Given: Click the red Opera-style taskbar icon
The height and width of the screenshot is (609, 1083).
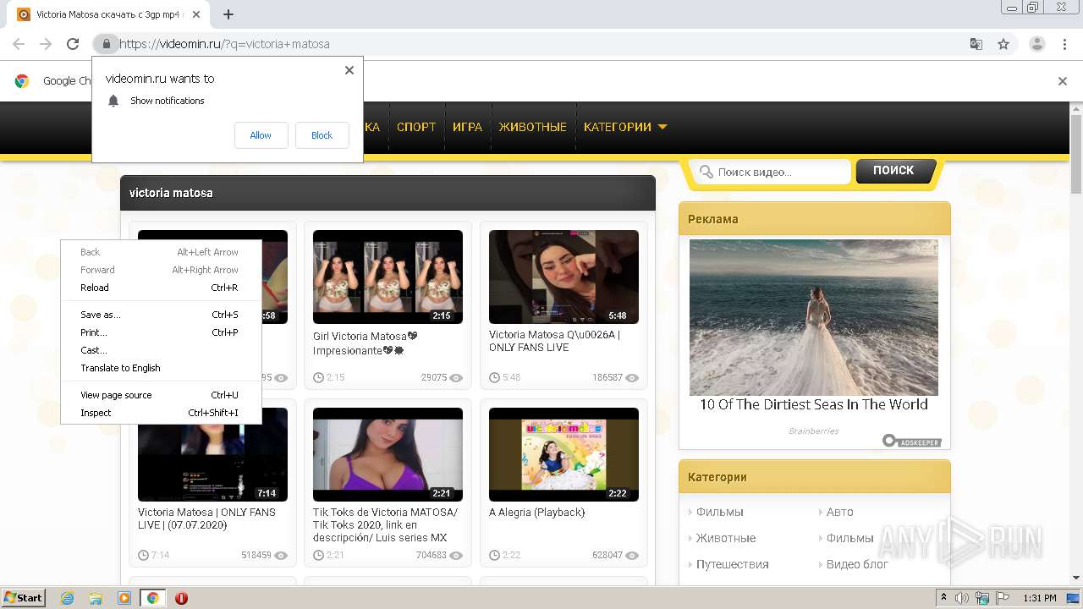Looking at the screenshot, I should (181, 598).
